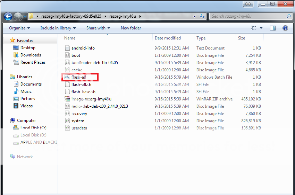This screenshot has height=195, width=295.
Task: Click the Back navigation arrow button
Action: [8, 16]
